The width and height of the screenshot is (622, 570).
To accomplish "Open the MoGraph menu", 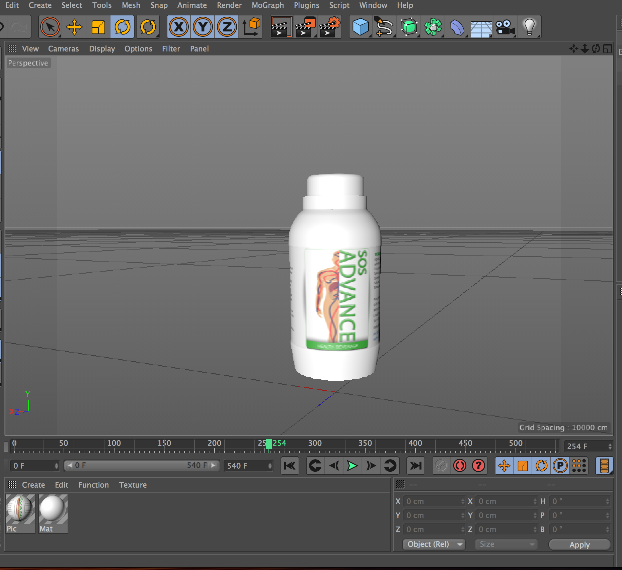I will tap(268, 5).
